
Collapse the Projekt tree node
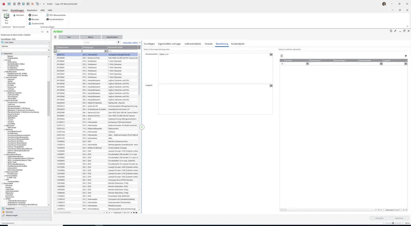[4, 60]
